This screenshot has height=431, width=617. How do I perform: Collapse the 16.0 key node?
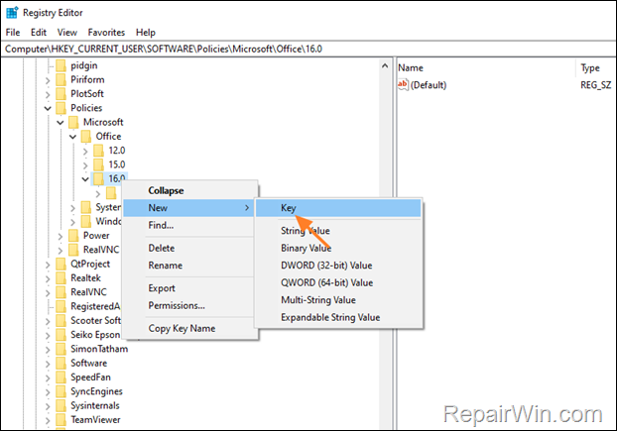pos(85,179)
